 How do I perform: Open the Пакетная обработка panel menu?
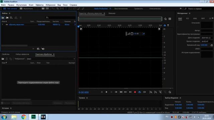(54, 54)
